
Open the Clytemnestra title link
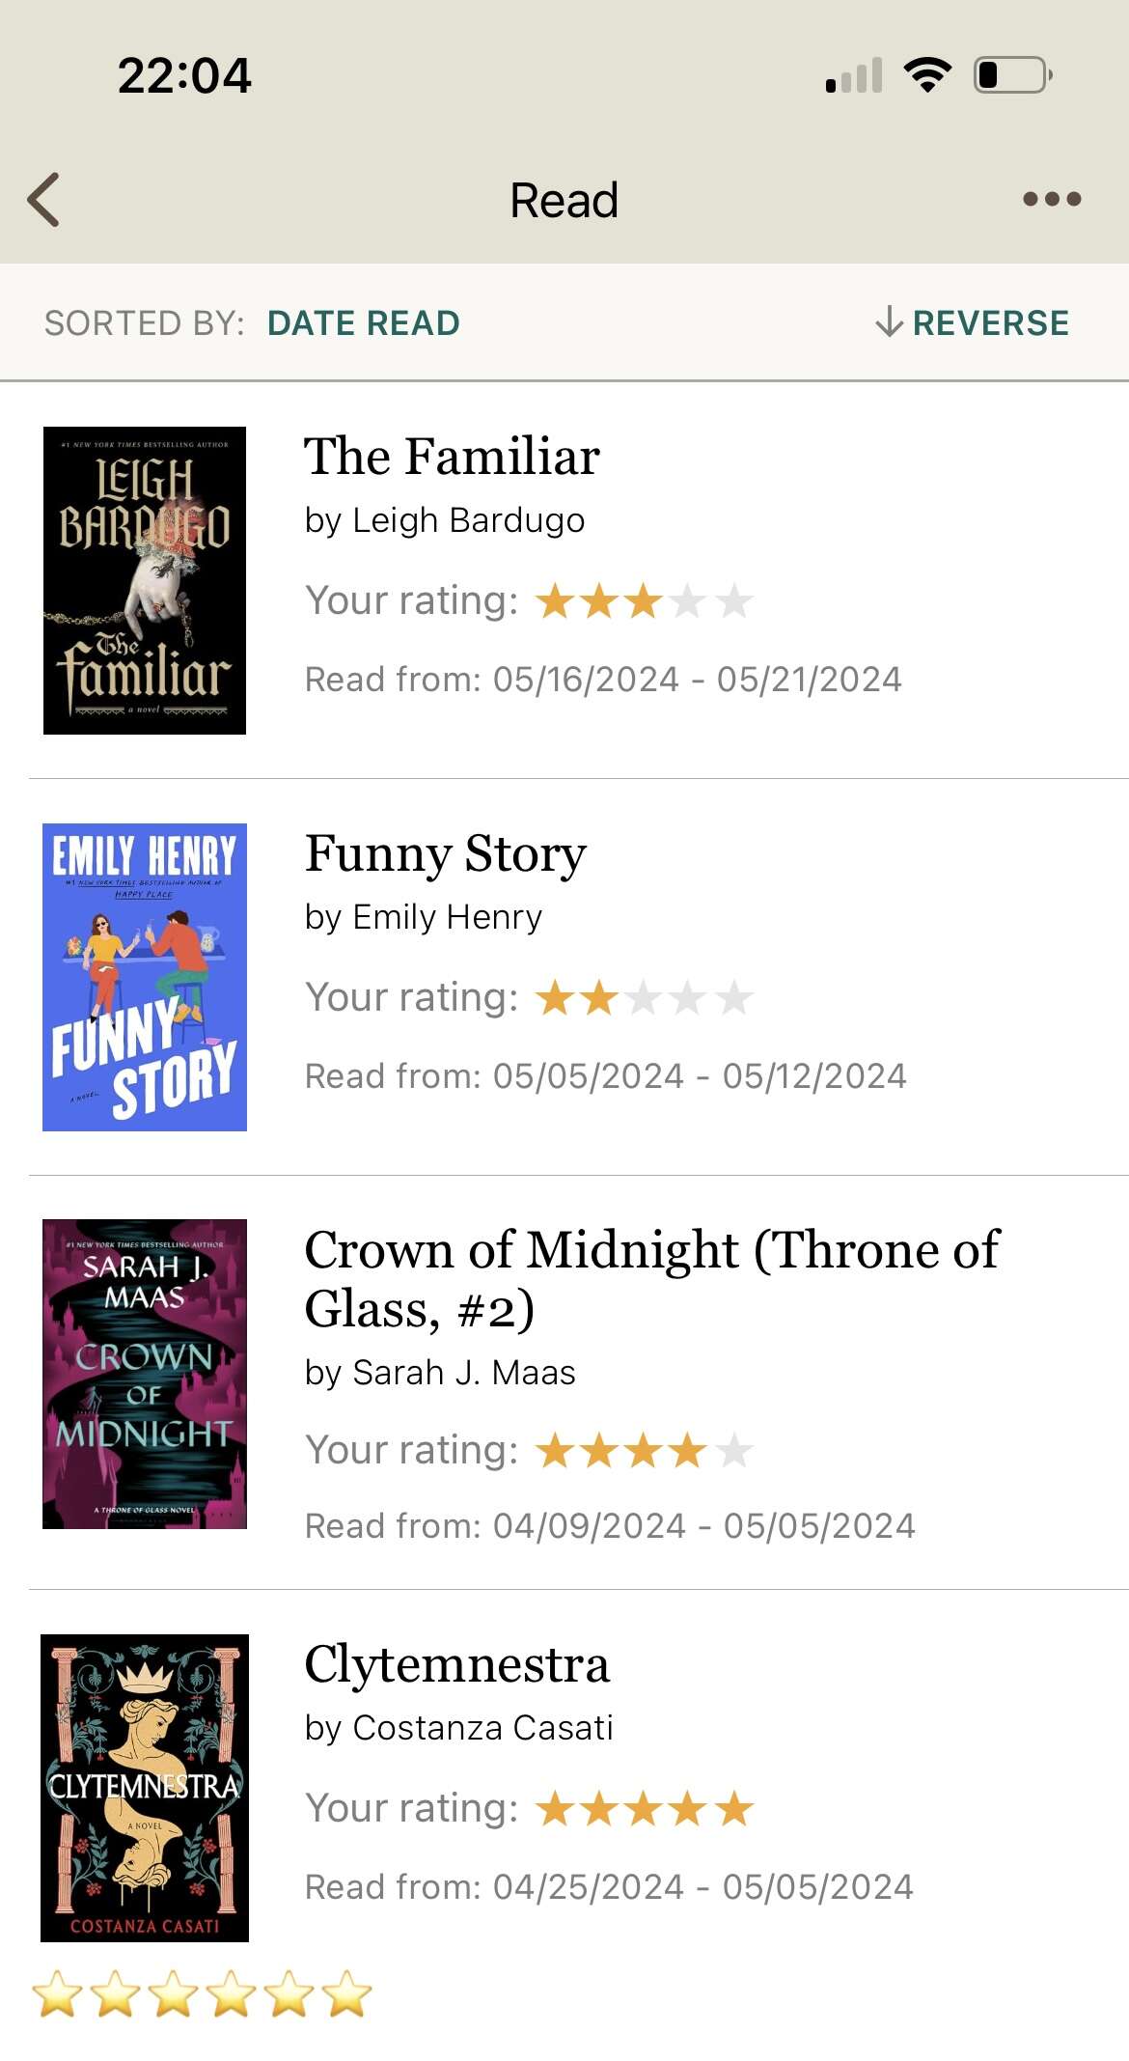click(x=456, y=1664)
